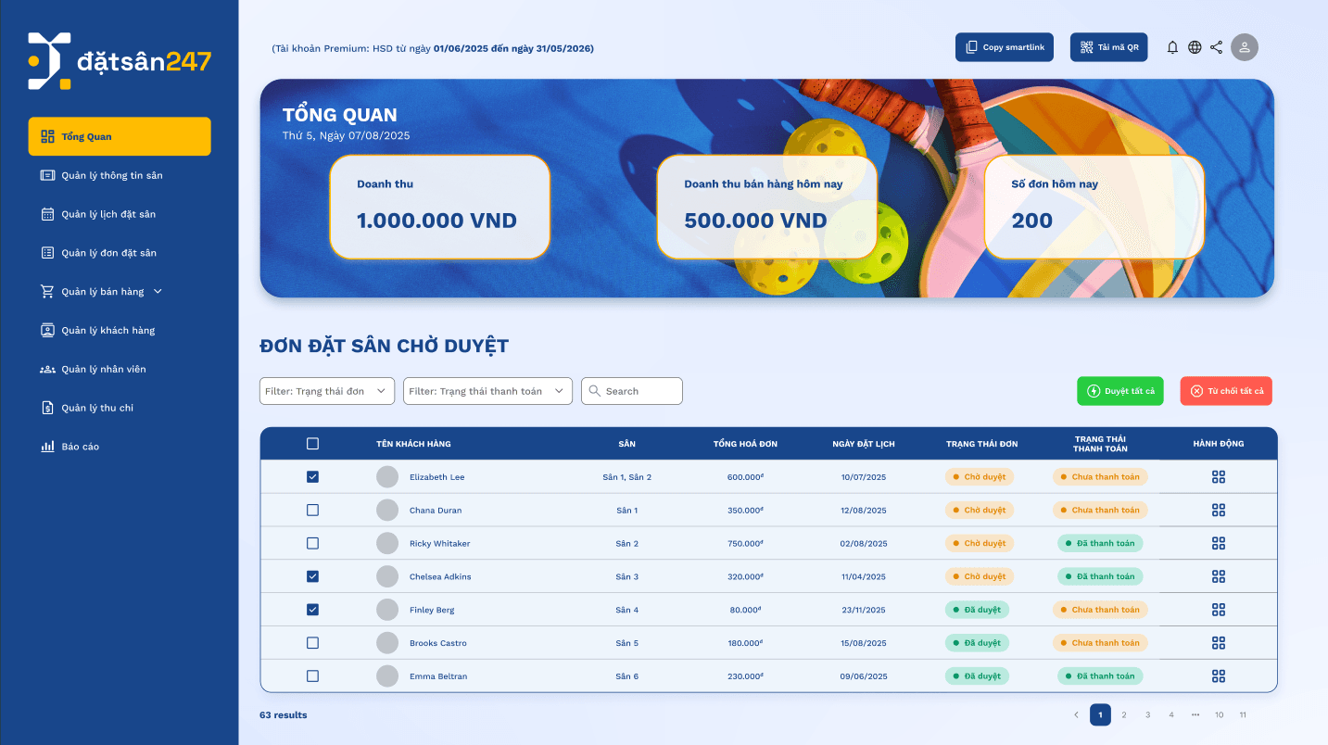Click the language globe icon
Screen dimensions: 1328x745
click(x=1195, y=46)
